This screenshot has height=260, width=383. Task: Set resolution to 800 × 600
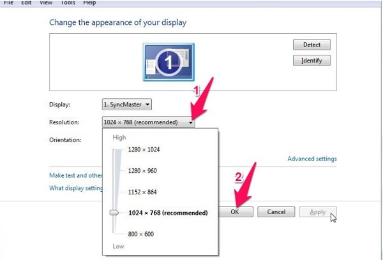140,234
